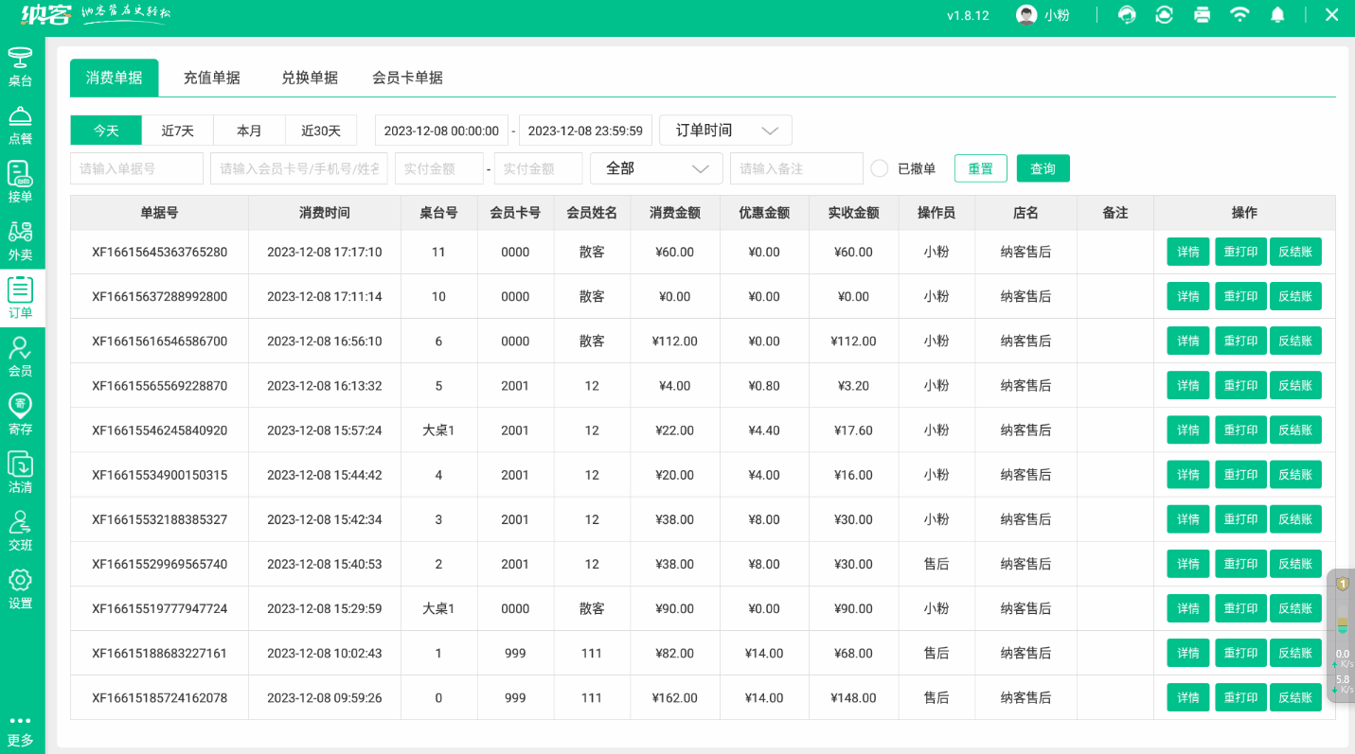Screen dimensions: 1355x754
Task: Open the start date picker field
Action: [441, 130]
